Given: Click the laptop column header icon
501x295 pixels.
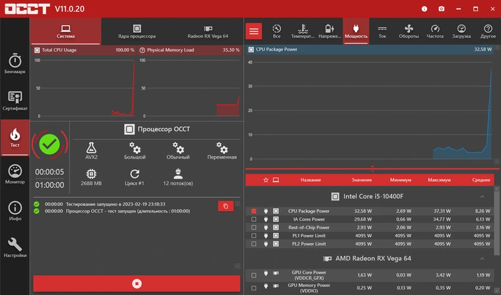Looking at the screenshot, I should pyautogui.click(x=276, y=180).
